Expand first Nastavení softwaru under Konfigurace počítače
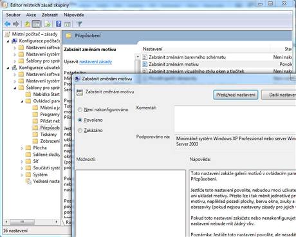This screenshot has height=237, width=296. 15,48
